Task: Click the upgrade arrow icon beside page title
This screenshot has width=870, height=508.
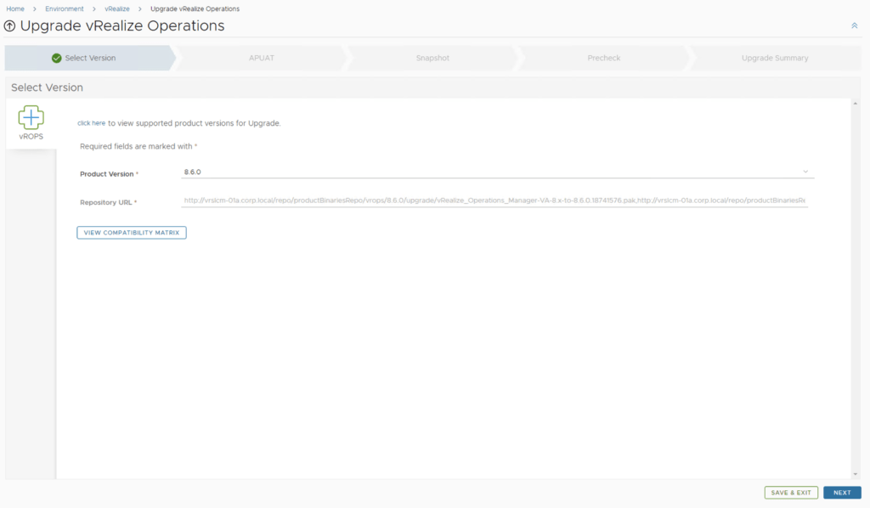Action: pos(10,26)
